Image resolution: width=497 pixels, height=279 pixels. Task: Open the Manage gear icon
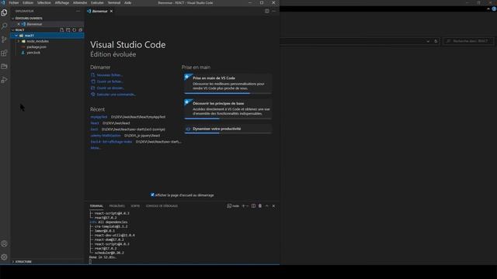(x=4, y=257)
